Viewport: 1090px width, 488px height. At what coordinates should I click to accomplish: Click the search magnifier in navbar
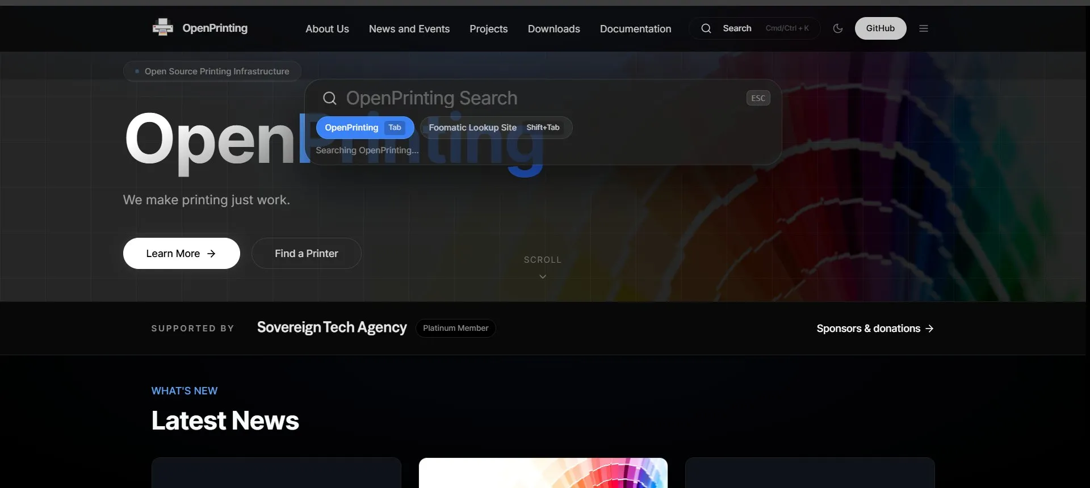coord(706,28)
